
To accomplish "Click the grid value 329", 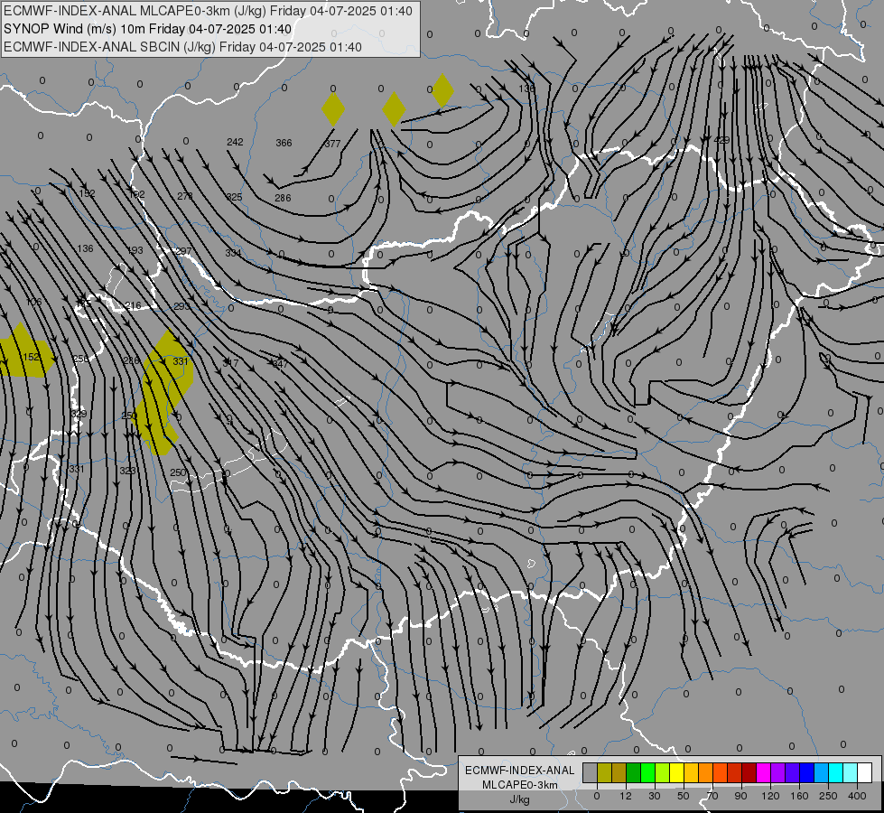I will (x=79, y=414).
